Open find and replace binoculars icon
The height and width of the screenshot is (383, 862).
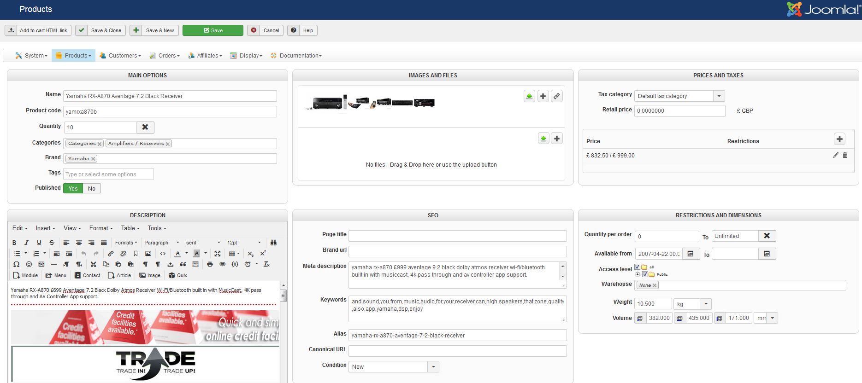[273, 243]
